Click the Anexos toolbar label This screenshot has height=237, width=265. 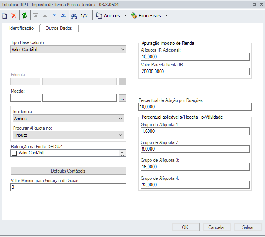(112, 15)
